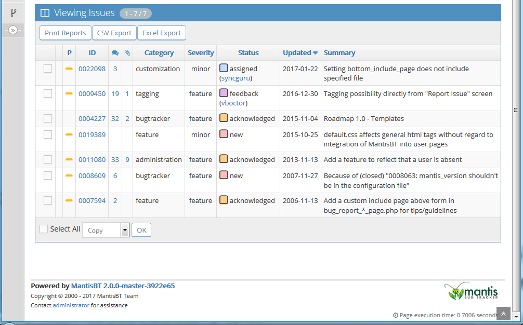Click the roadmap branch icon in sidebar
The image size is (523, 325).
coord(13,12)
